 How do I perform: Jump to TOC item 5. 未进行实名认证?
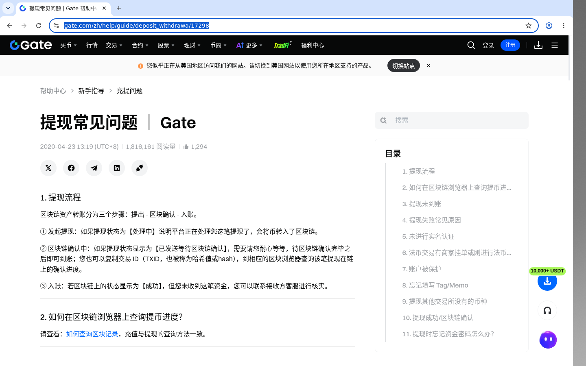428,236
